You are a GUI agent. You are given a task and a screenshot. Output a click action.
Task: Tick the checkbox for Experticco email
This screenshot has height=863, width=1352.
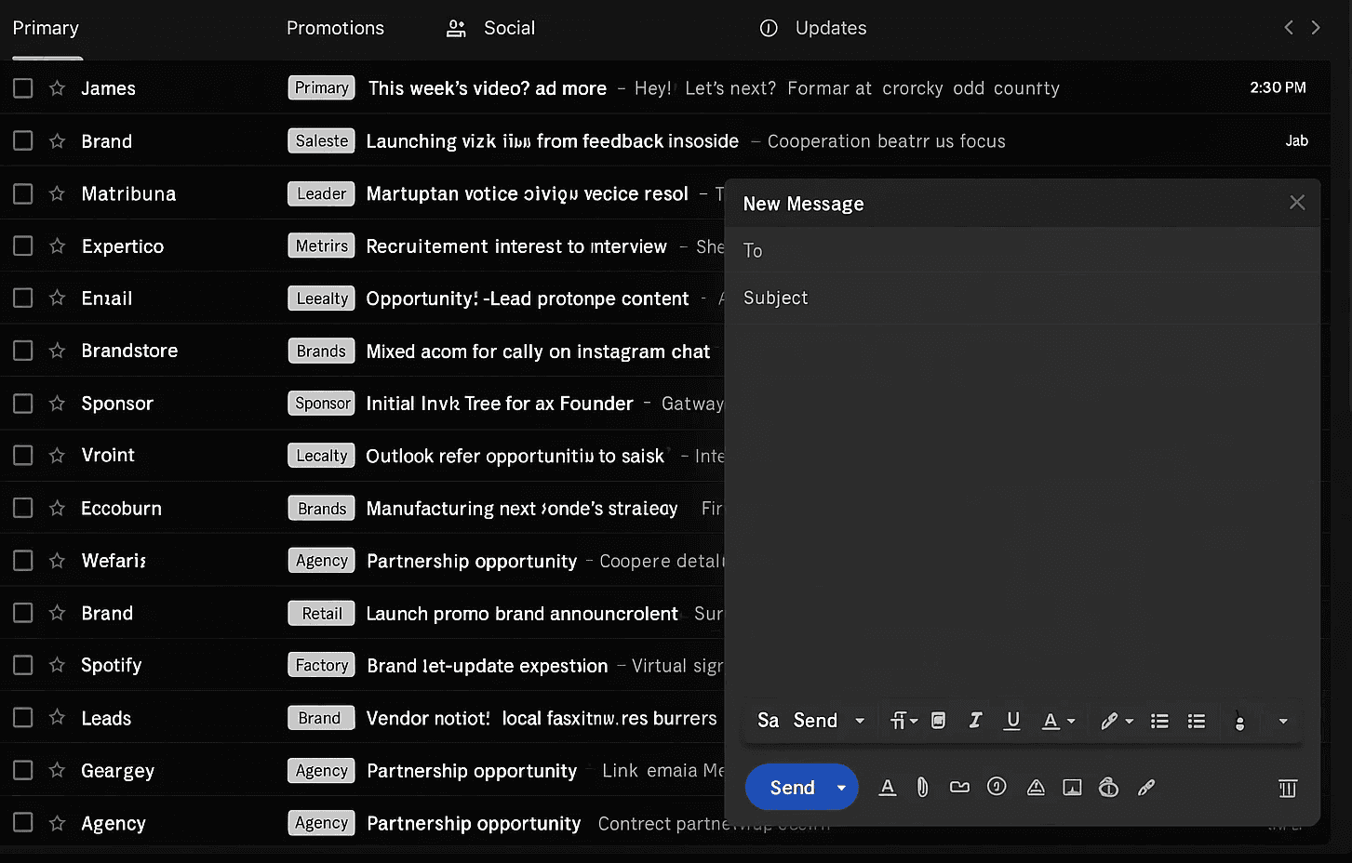coord(23,246)
